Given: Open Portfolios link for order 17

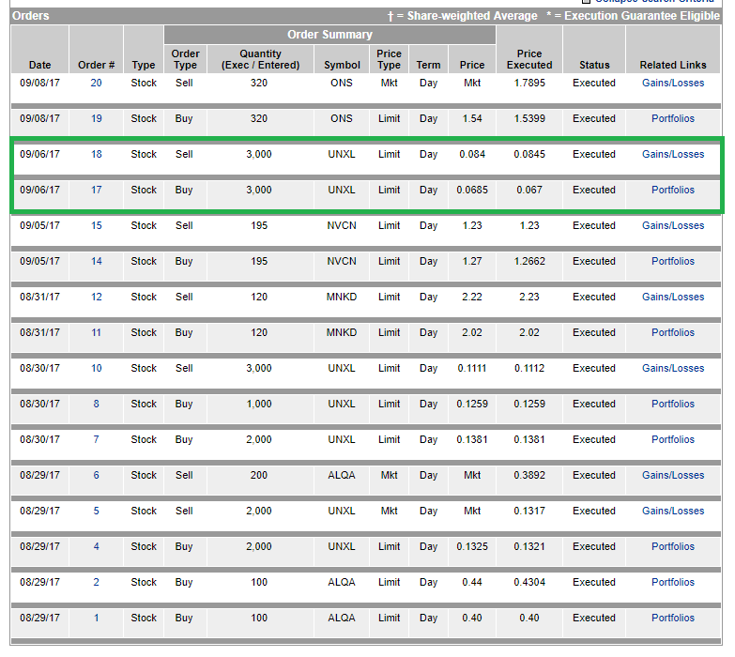Looking at the screenshot, I should tap(672, 190).
